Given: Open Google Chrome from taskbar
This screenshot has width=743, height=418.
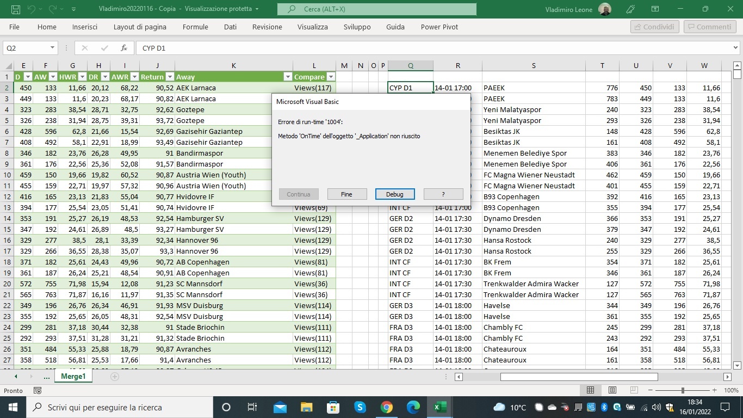Looking at the screenshot, I should 386,407.
